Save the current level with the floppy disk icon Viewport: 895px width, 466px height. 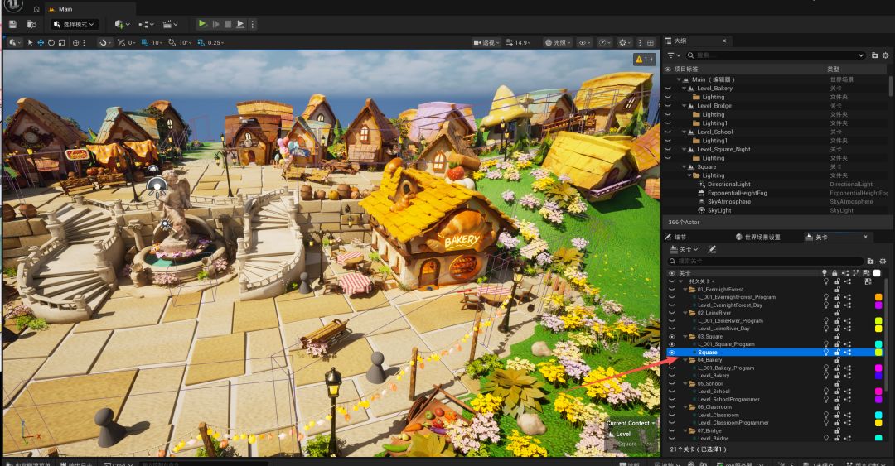click(13, 25)
